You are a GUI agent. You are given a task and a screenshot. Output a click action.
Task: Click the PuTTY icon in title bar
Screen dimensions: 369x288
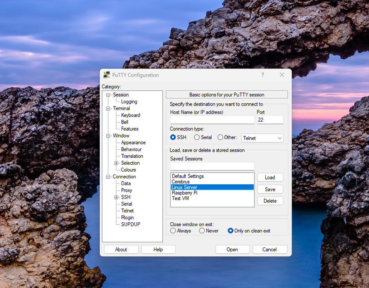106,75
